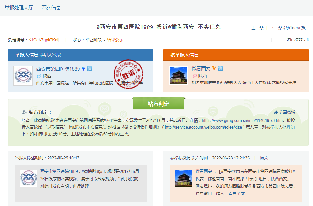The height and width of the screenshot is (206, 313).
Task: Click reporter's credit 信 badge icon
Action: coord(90,69)
